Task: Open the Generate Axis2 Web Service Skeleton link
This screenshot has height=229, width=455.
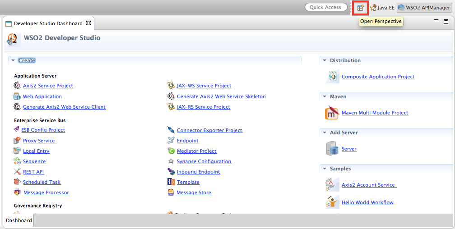Action: (x=221, y=96)
